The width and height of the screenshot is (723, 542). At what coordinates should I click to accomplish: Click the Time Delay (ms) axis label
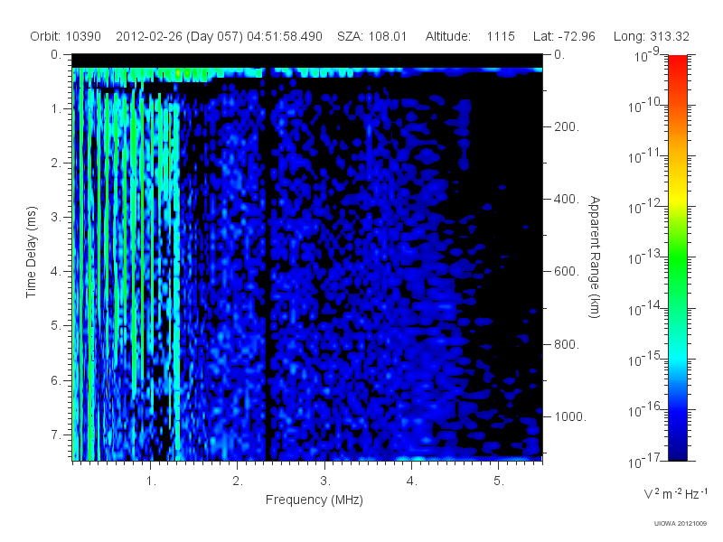click(31, 252)
